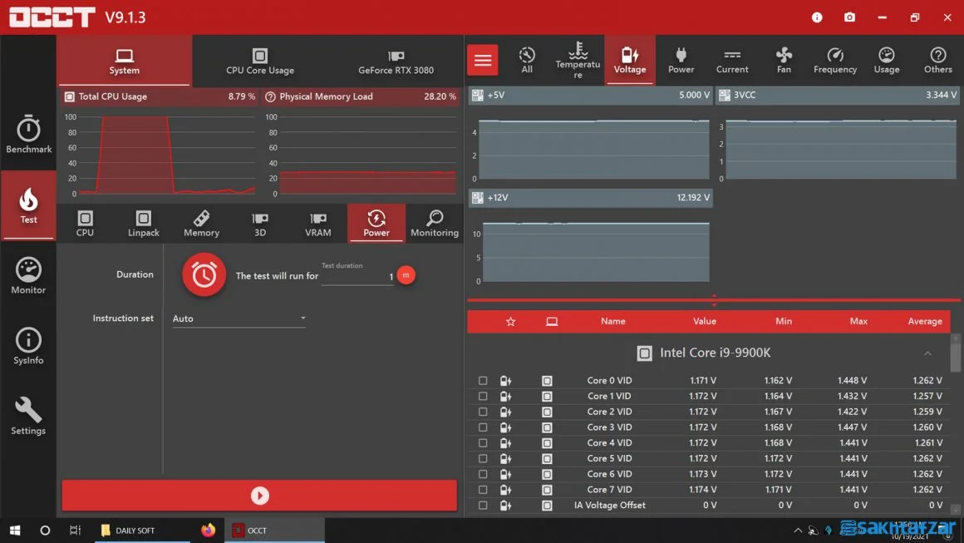Open the Settings wrench section
Viewport: 964px width, 543px height.
click(28, 417)
